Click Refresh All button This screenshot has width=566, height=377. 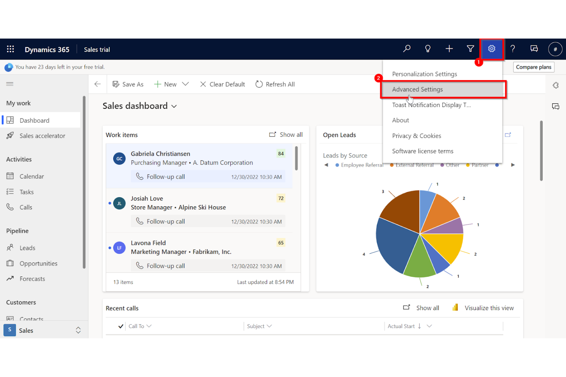275,84
